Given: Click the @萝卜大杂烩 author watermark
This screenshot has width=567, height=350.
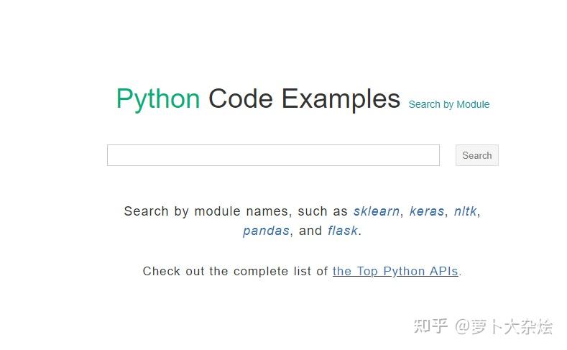Looking at the screenshot, I should point(503,326).
